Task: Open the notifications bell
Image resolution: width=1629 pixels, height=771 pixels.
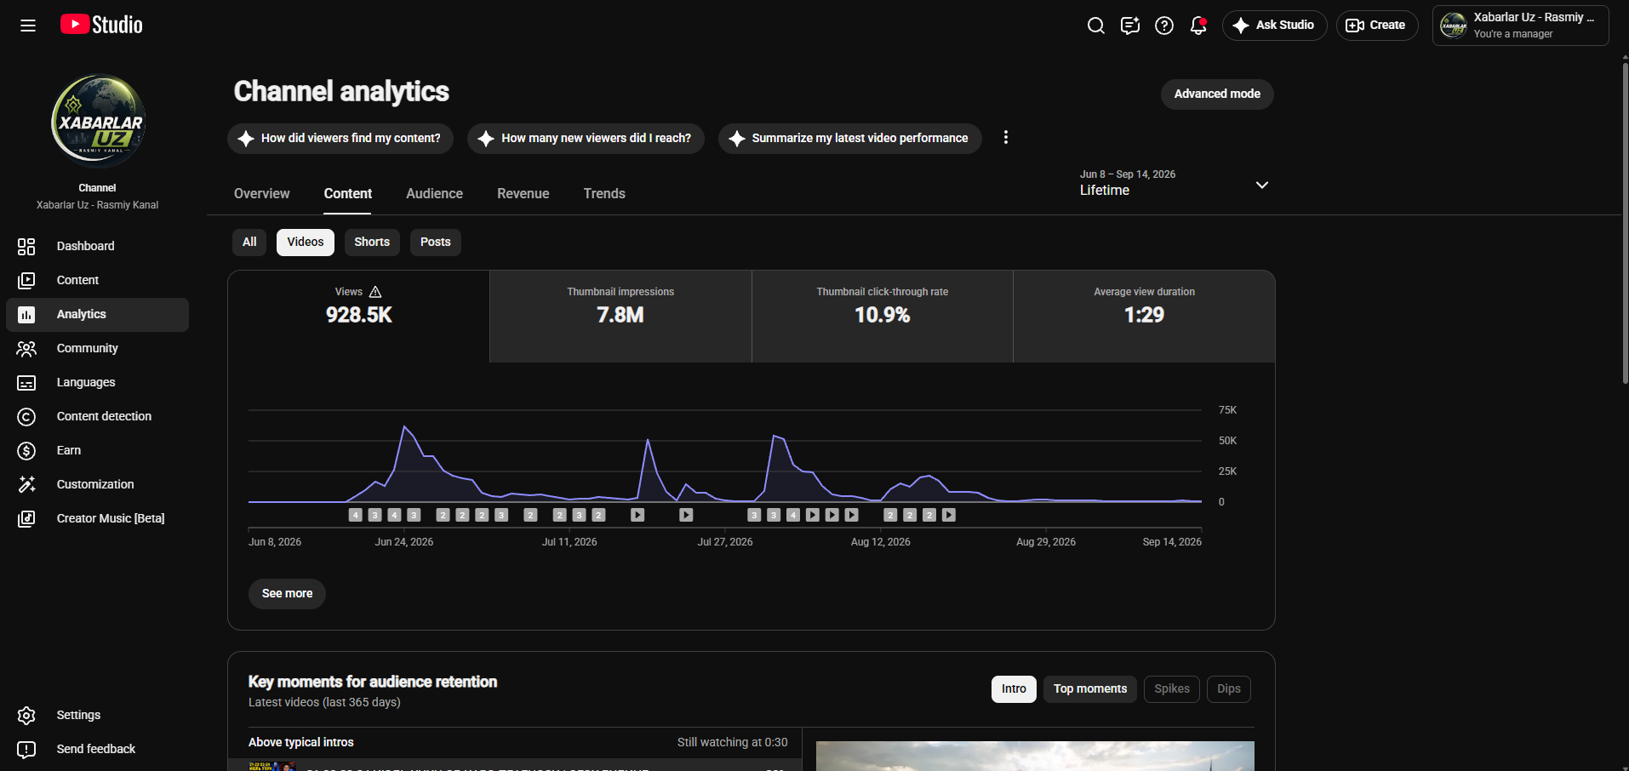Action: [1198, 26]
